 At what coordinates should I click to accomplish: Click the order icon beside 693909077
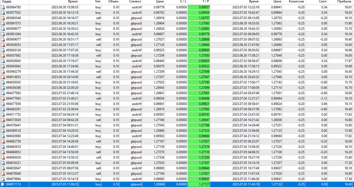3,39
